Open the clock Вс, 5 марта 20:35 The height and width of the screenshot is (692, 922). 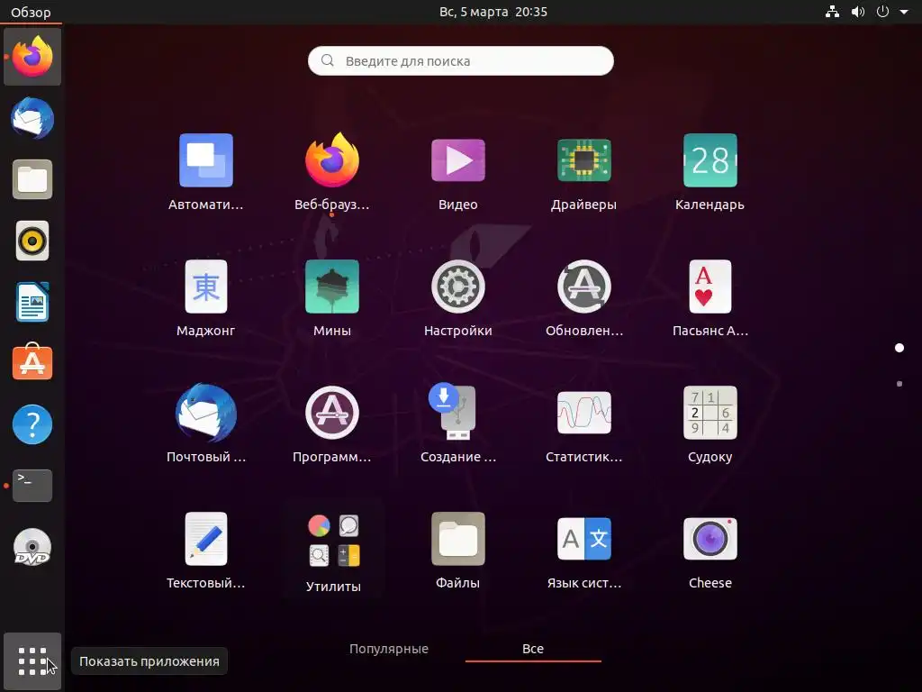point(493,12)
